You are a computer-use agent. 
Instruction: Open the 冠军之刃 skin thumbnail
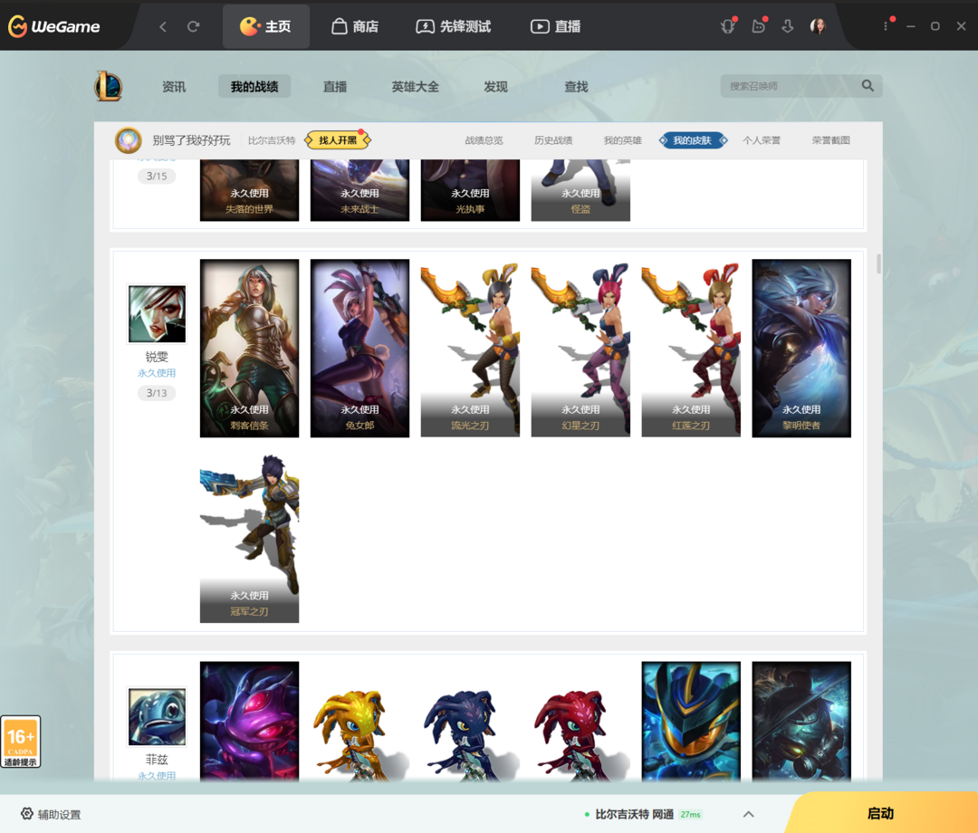(x=250, y=538)
